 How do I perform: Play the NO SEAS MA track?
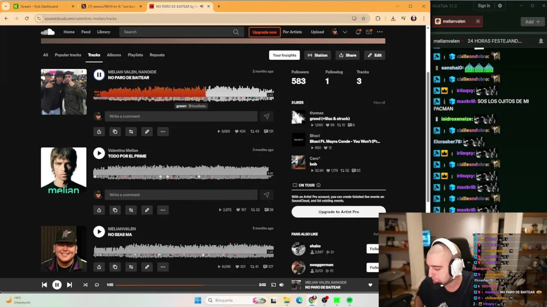click(99, 232)
